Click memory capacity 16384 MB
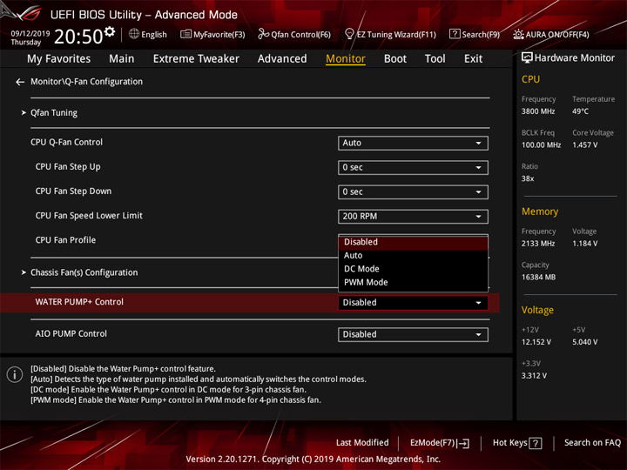Viewport: 627px width, 470px height. tap(538, 278)
